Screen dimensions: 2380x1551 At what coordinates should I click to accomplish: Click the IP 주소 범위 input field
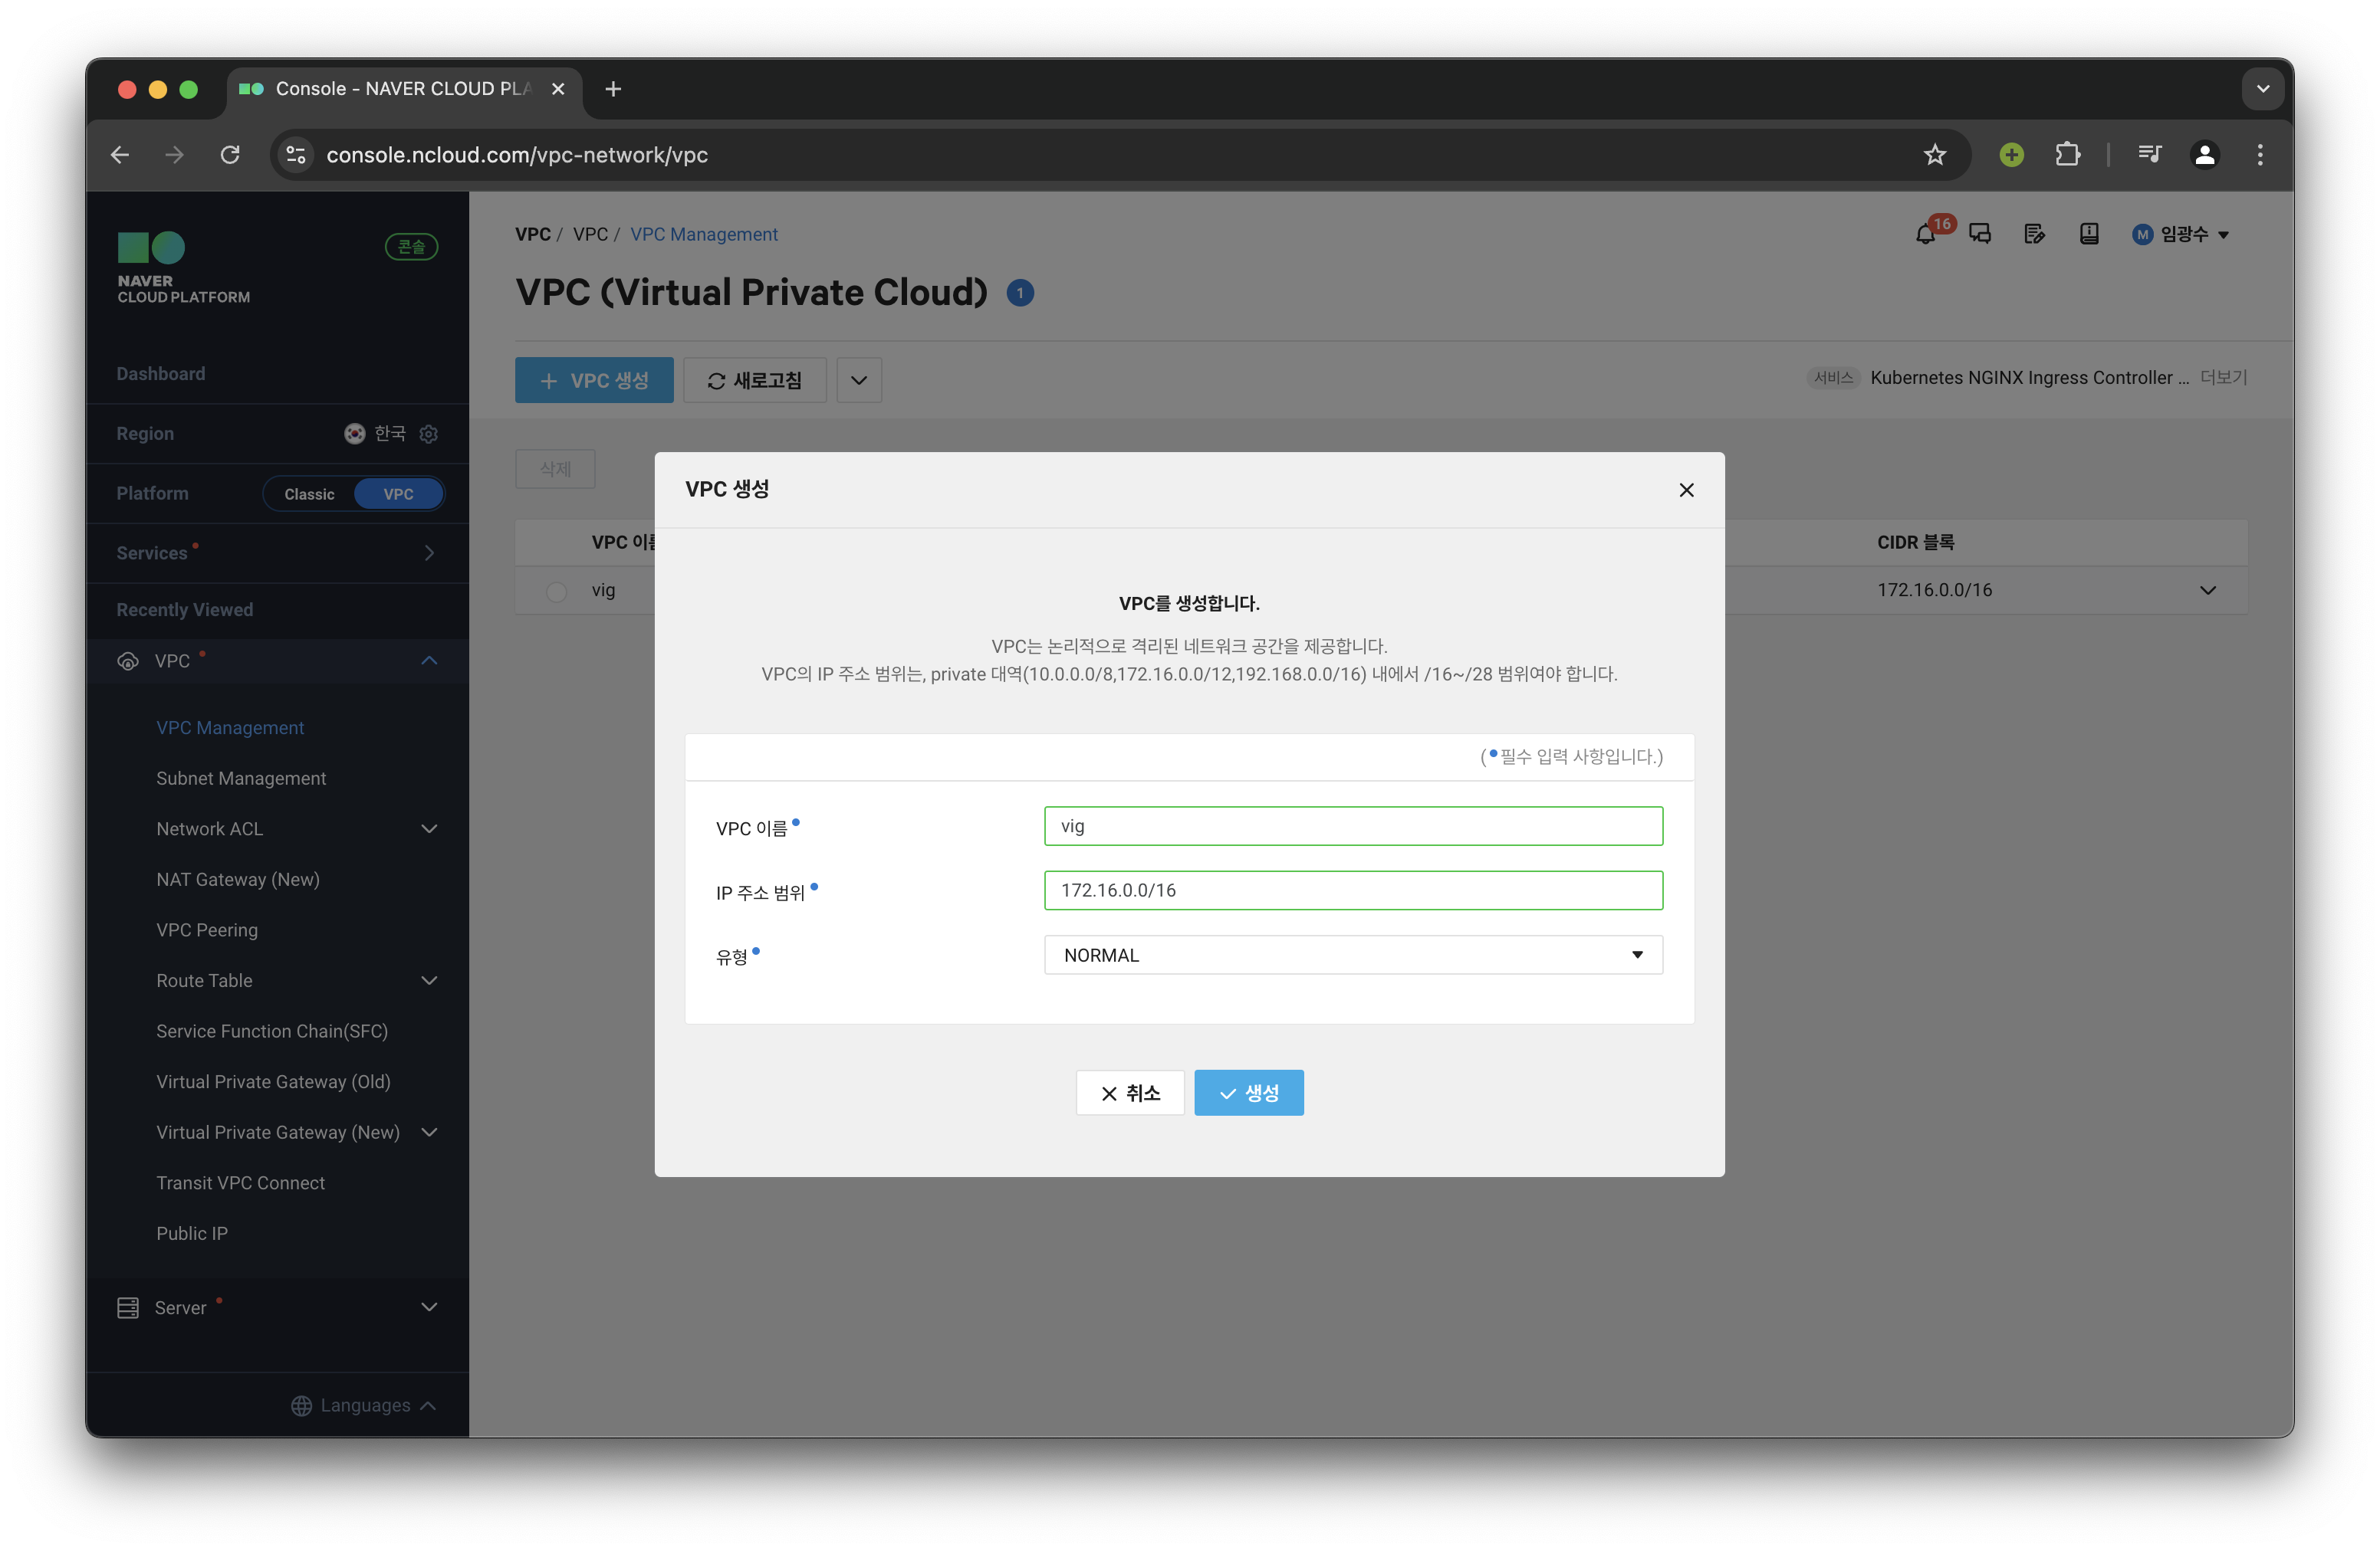(x=1352, y=890)
